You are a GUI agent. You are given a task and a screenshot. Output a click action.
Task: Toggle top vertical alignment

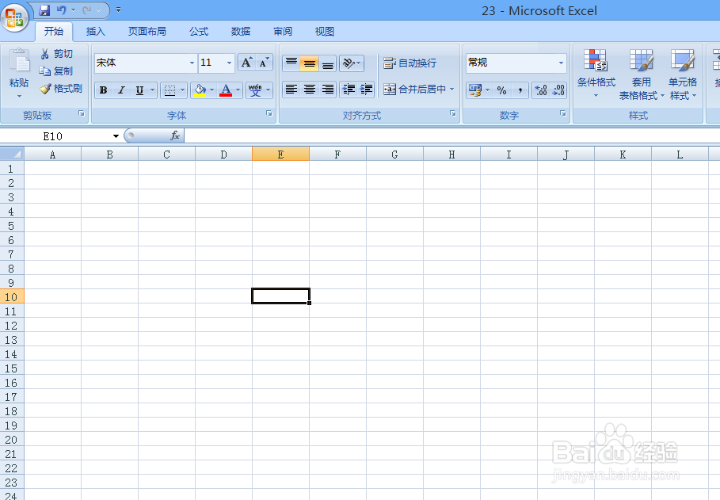coord(291,63)
